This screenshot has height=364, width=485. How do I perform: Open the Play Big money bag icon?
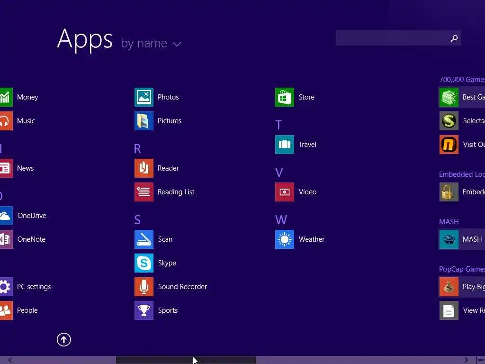449,287
